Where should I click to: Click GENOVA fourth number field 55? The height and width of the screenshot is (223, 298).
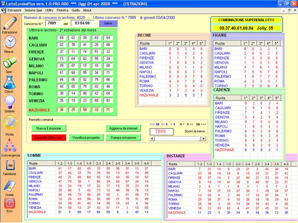click(96, 59)
